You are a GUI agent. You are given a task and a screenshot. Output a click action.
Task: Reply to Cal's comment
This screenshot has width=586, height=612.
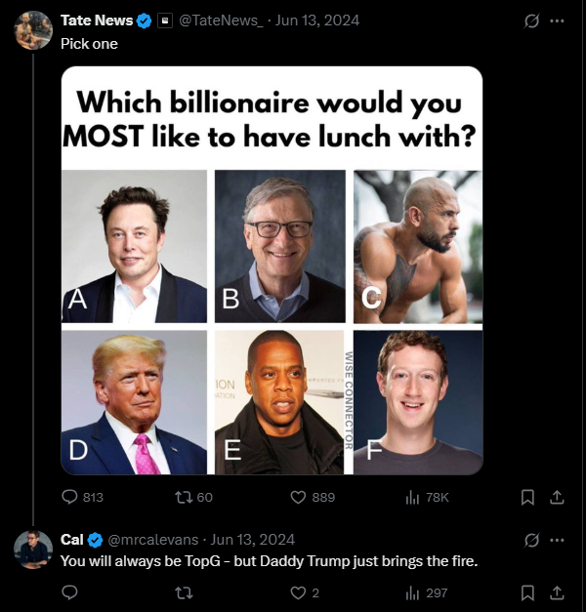click(x=69, y=592)
